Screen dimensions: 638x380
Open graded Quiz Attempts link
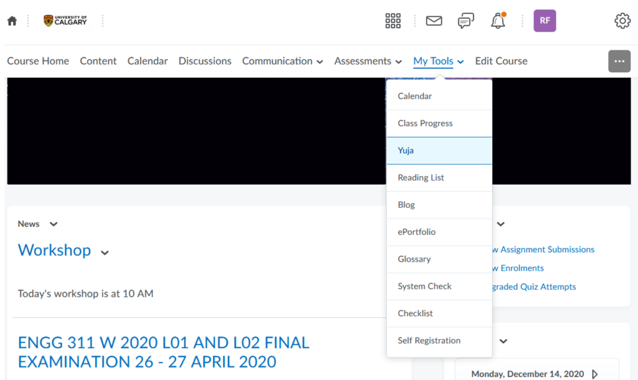pos(534,287)
